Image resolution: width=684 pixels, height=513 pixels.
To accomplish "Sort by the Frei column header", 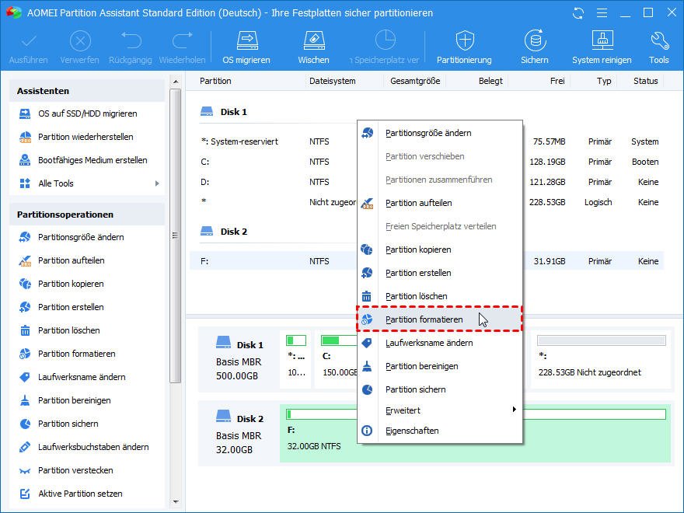I will point(557,81).
